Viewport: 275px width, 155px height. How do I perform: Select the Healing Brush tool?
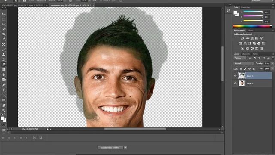pos(3,45)
